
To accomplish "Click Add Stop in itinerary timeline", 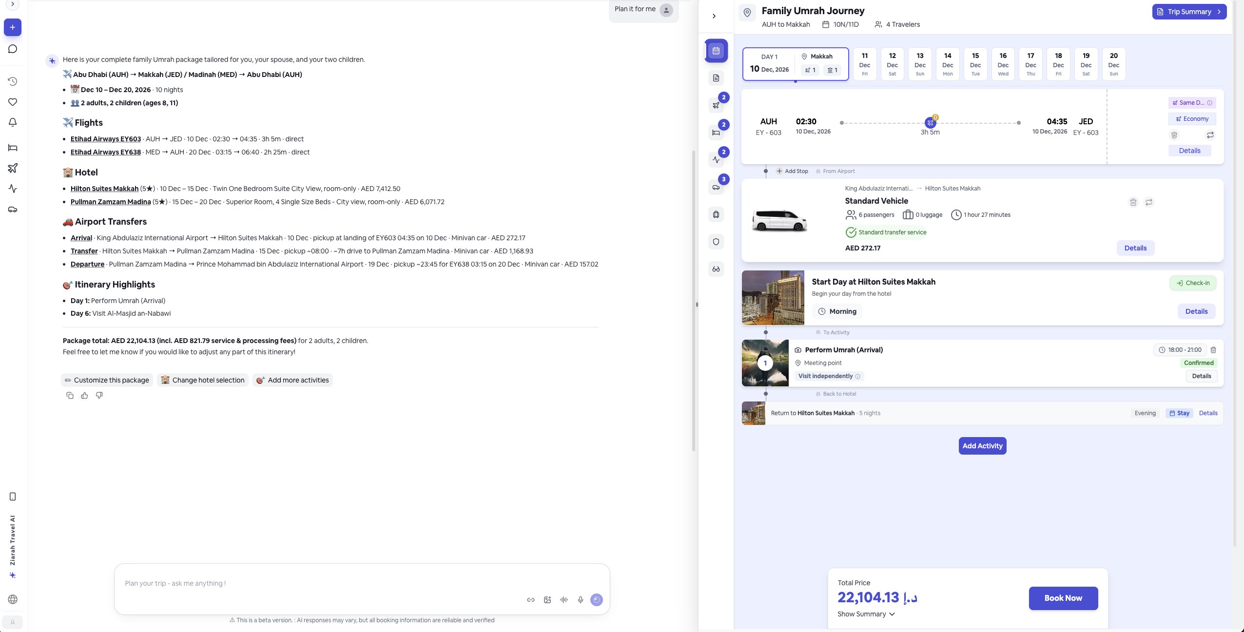I will tap(792, 171).
